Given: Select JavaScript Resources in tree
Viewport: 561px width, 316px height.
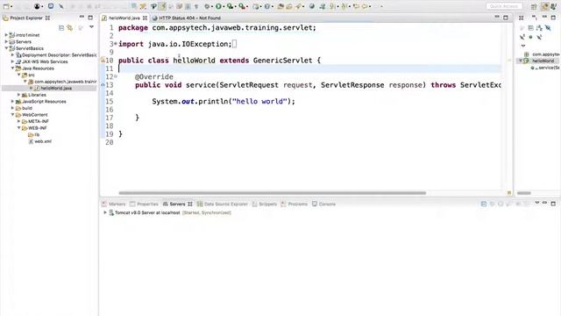Looking at the screenshot, I should pyautogui.click(x=44, y=102).
